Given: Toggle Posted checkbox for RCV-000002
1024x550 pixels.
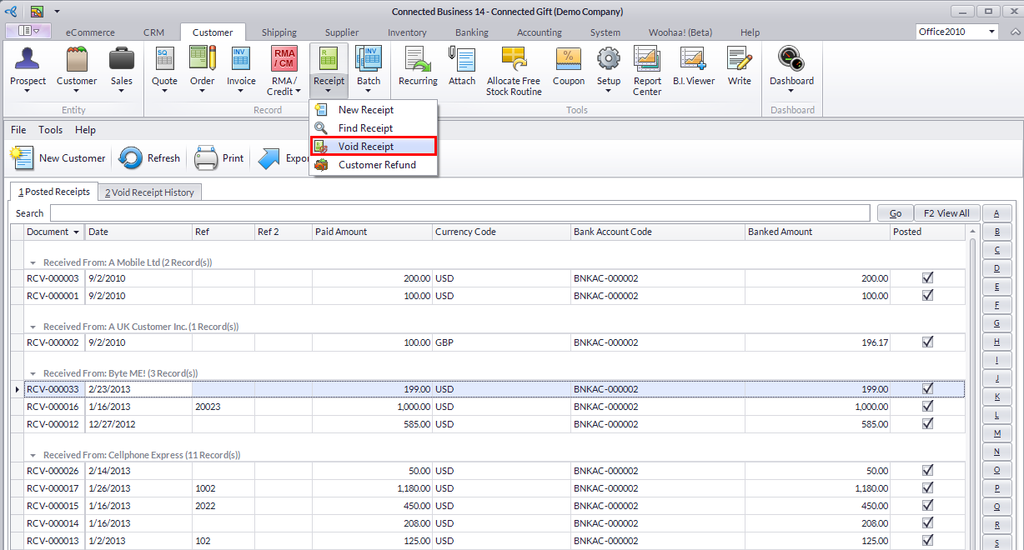Looking at the screenshot, I should [x=927, y=342].
